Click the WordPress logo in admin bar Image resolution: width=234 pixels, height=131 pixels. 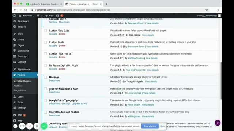click(15, 16)
